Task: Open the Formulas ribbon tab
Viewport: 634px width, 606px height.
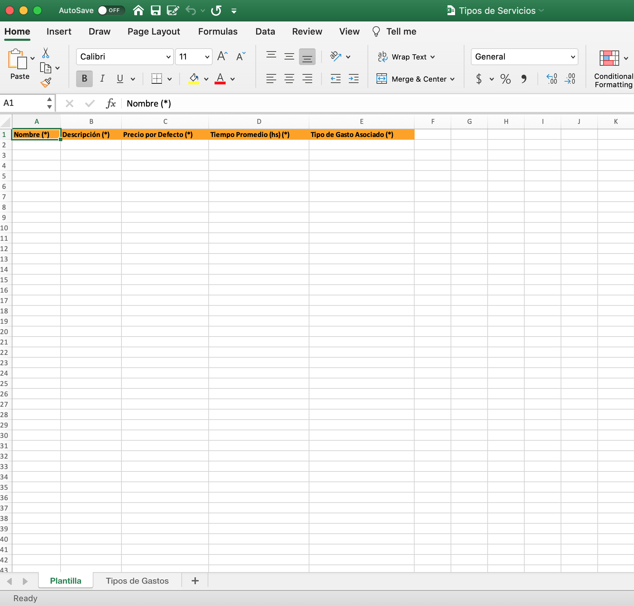Action: pos(218,31)
